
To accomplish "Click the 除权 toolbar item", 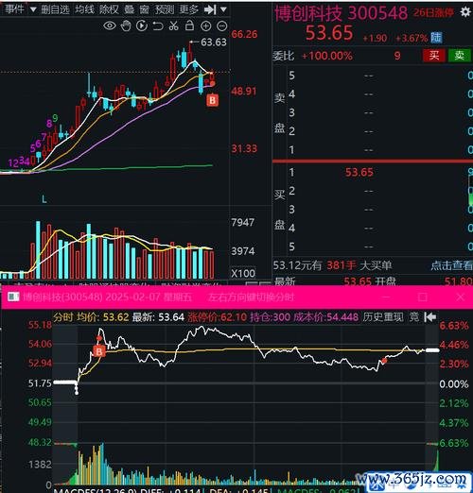I will pyautogui.click(x=109, y=9).
